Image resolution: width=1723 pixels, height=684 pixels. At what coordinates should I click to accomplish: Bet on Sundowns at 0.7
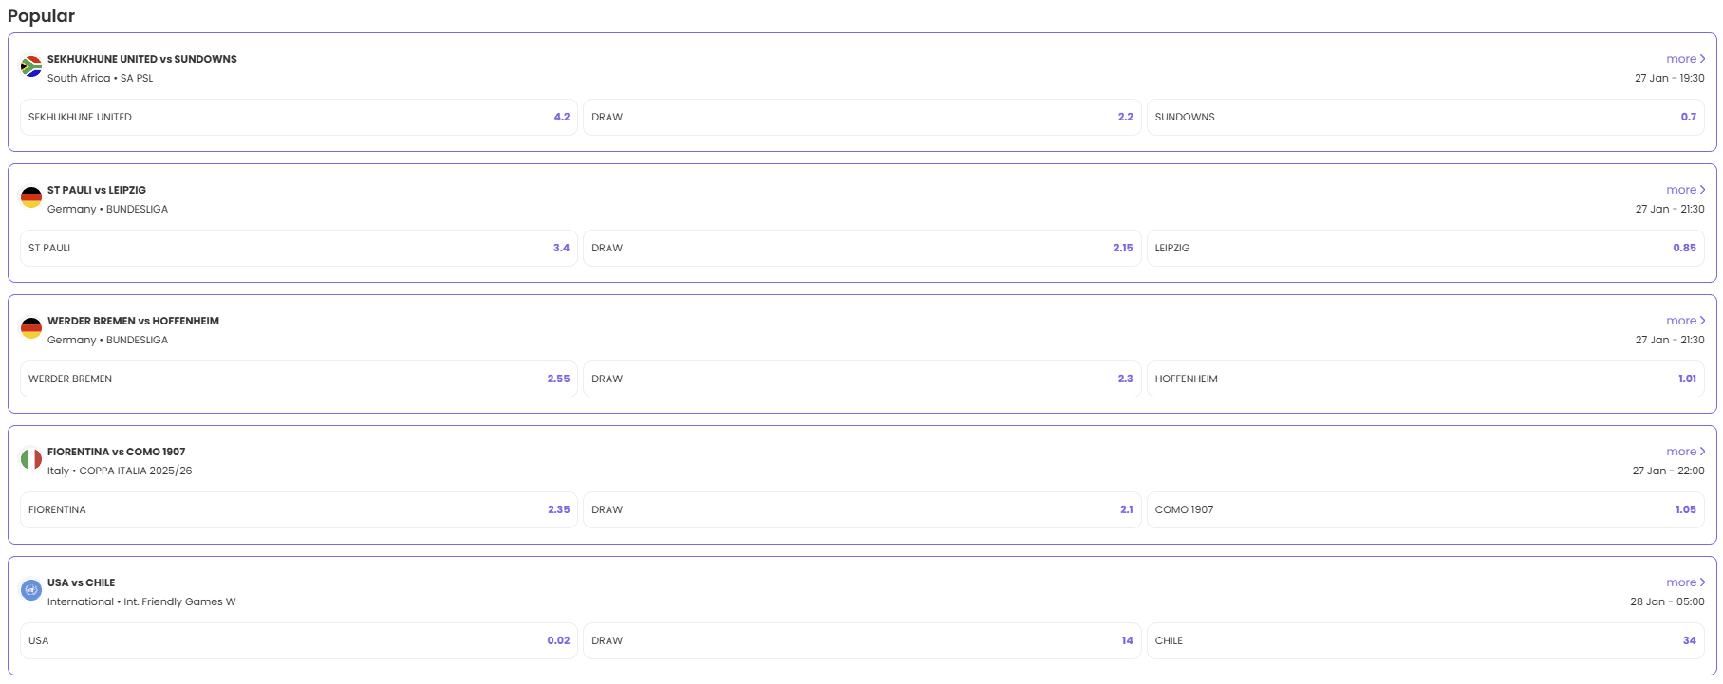click(x=1426, y=118)
